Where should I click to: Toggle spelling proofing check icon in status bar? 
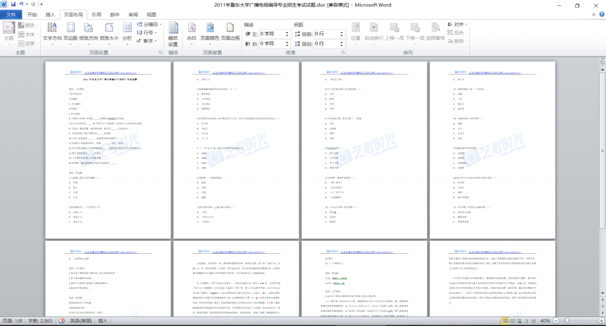click(61, 321)
